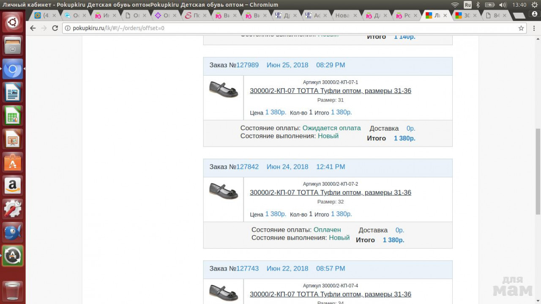Viewport: 541px width, 304px height.
Task: Open the Wi-Fi network indicator menu
Action: click(455, 5)
